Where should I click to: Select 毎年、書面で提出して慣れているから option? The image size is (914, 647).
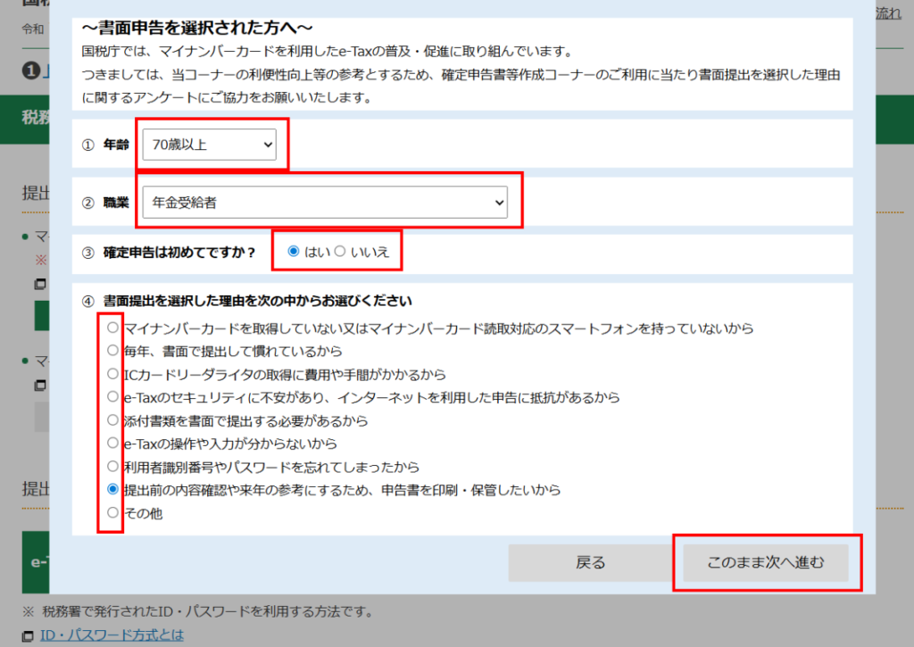(112, 352)
